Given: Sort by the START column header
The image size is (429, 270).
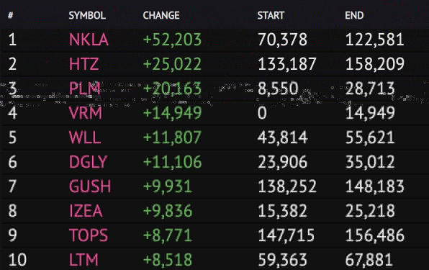Looking at the screenshot, I should pyautogui.click(x=271, y=15).
